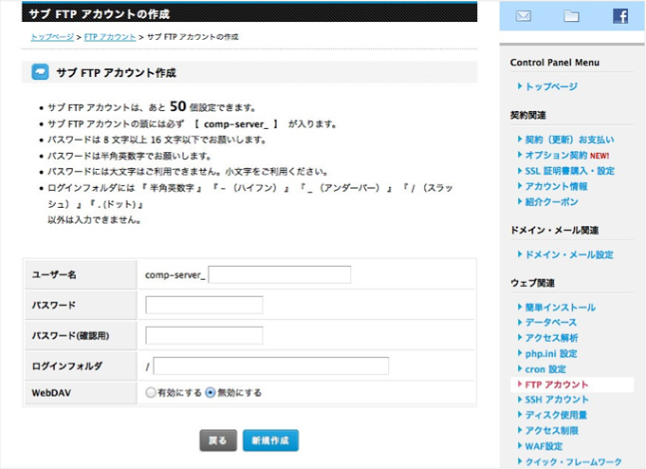Click the blue サブ FTP アカウント作成 heading icon

click(x=40, y=72)
